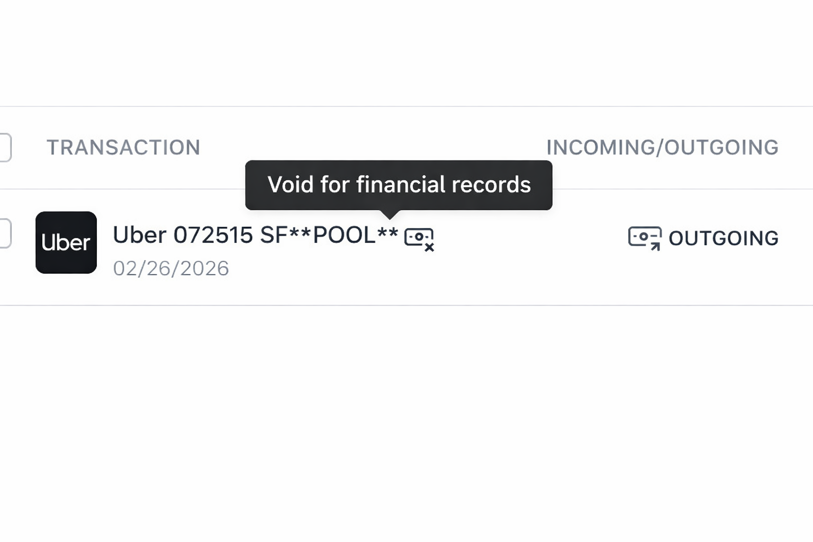The height and width of the screenshot is (542, 813).
Task: Select the Uber app icon in the transaction row
Action: click(x=66, y=242)
